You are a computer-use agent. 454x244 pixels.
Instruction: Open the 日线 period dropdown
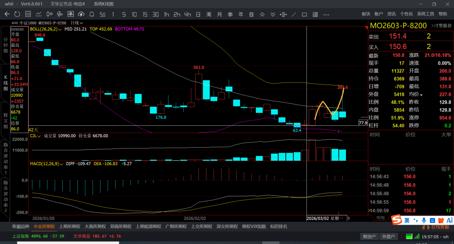coord(77,23)
